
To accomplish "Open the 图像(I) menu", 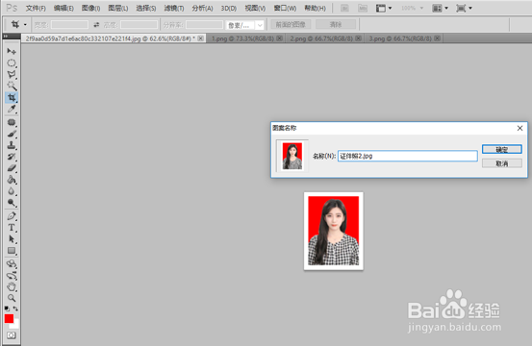I will click(91, 8).
